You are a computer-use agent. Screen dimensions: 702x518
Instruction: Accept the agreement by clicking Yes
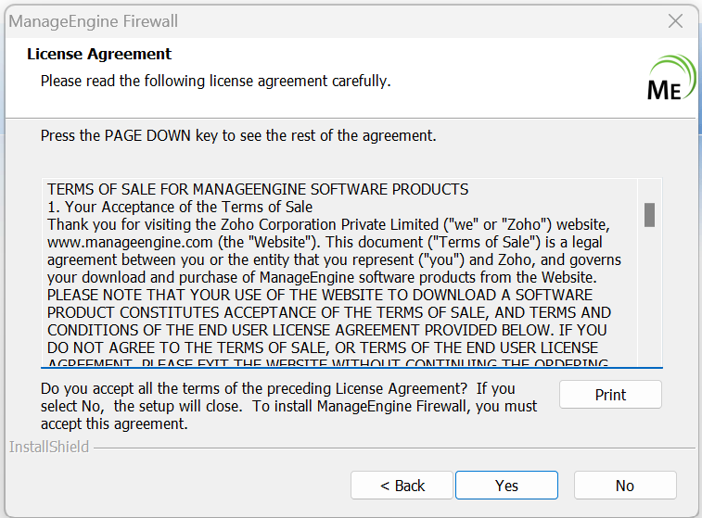click(x=506, y=486)
